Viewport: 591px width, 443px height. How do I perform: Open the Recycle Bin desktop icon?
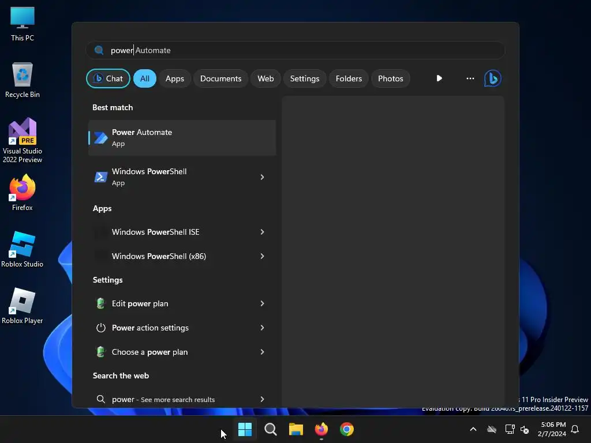(23, 80)
